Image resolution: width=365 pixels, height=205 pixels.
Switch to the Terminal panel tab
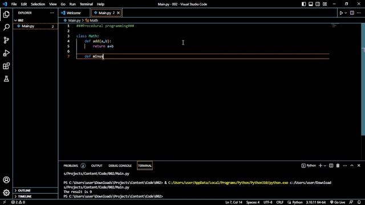click(x=145, y=166)
